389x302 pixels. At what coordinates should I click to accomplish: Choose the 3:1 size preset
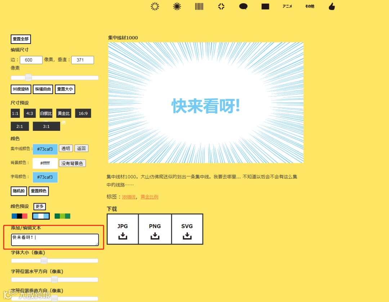point(46,126)
